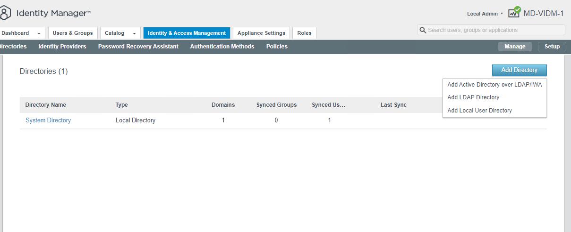The width and height of the screenshot is (571, 232).
Task: Expand the Dashboard tab dropdown arrow
Action: [x=39, y=33]
